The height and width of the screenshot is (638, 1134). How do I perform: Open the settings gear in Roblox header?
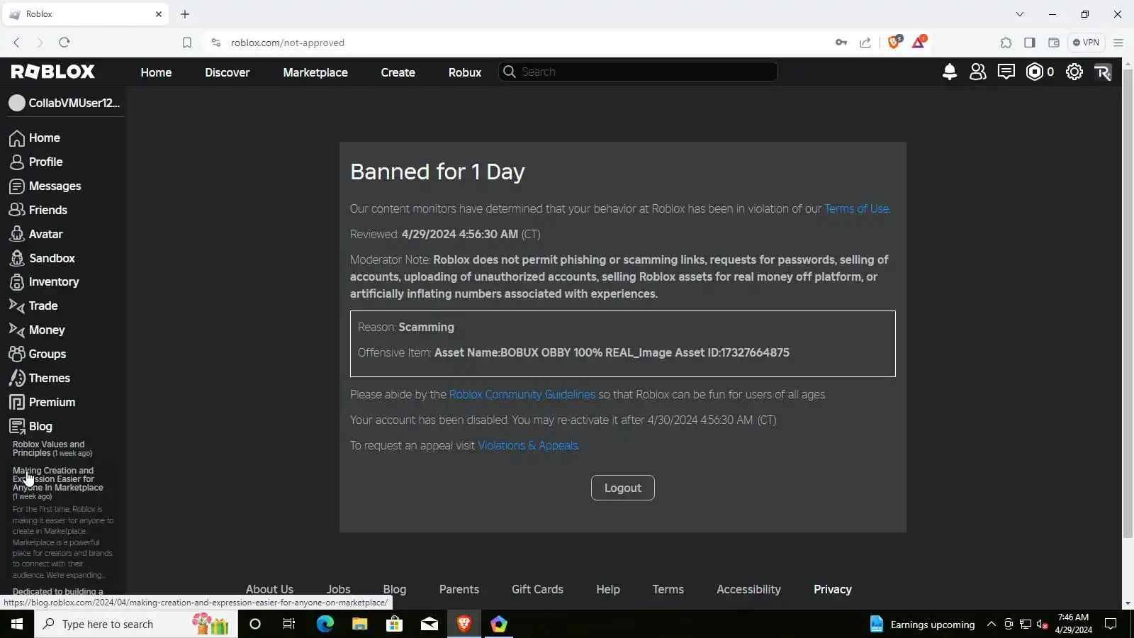point(1074,72)
